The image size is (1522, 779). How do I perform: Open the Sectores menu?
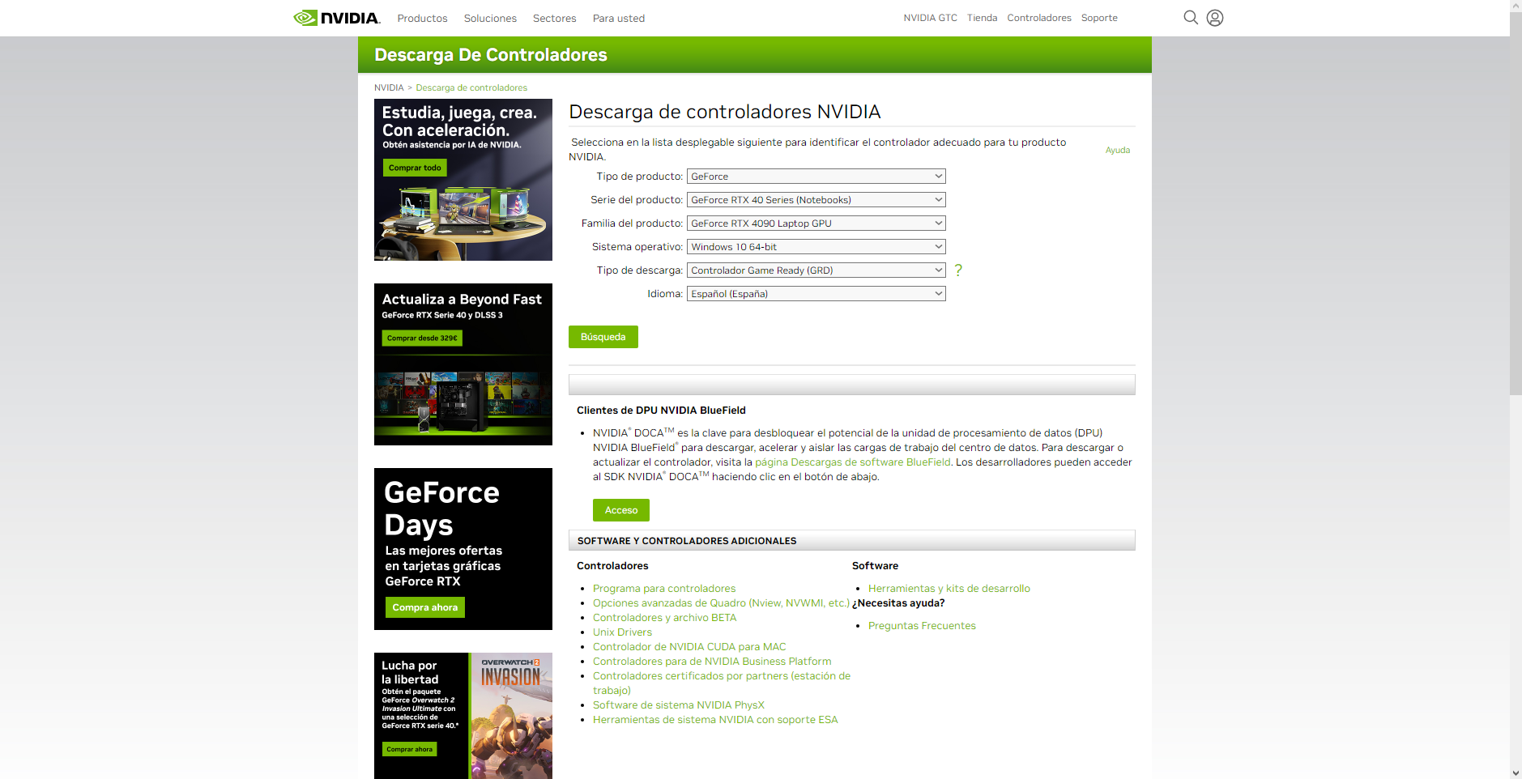click(x=555, y=19)
